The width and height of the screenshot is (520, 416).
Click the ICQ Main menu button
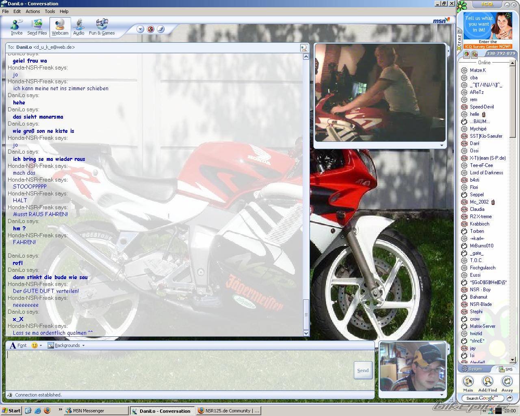click(x=468, y=384)
